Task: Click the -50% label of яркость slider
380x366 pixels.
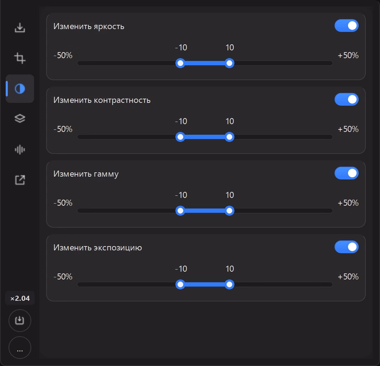Action: (x=63, y=55)
